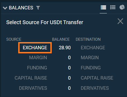Select Capital Raise as transfer source
Viewport: 127px width, 97px height.
[x=31, y=78]
